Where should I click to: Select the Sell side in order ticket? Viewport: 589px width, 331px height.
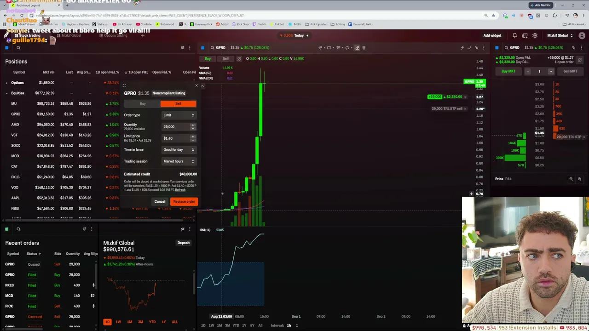(178, 103)
